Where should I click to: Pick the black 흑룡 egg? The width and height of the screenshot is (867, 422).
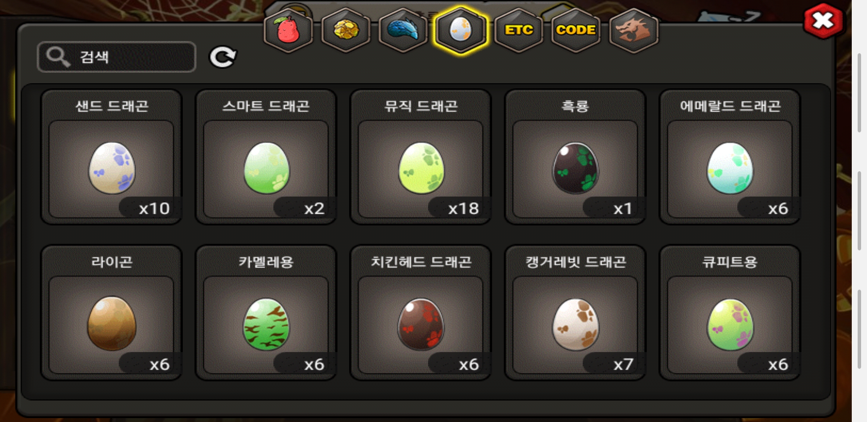click(x=575, y=157)
